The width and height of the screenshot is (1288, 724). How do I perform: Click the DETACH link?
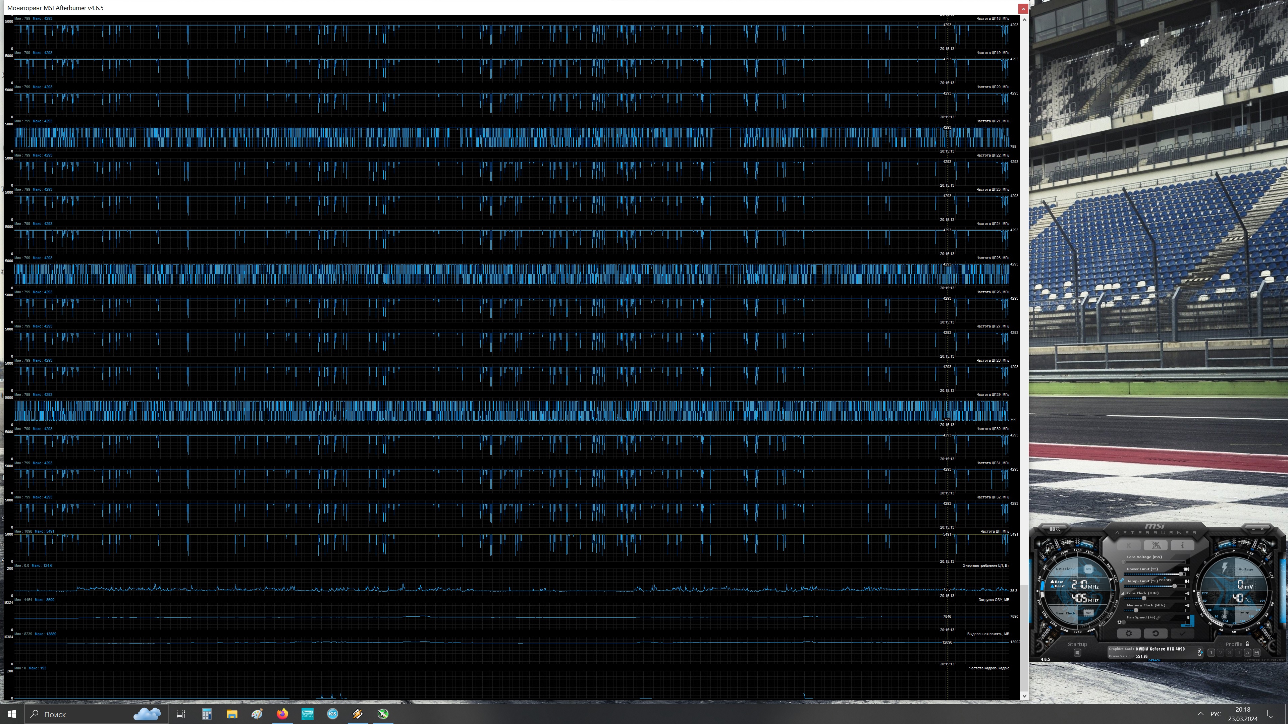pos(1154,660)
